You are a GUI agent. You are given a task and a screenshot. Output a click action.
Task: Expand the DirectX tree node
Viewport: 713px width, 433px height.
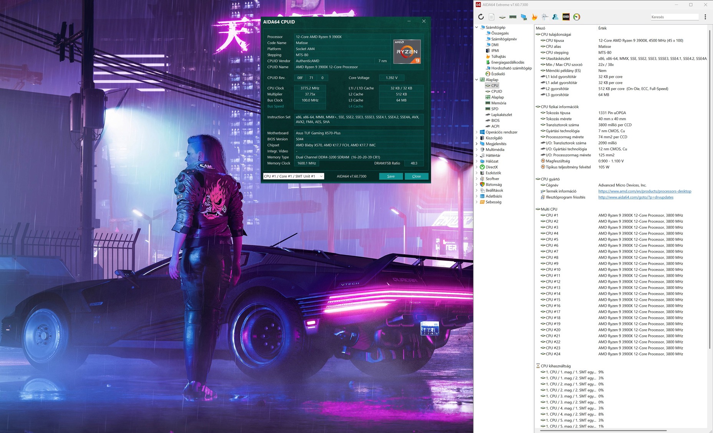point(477,167)
